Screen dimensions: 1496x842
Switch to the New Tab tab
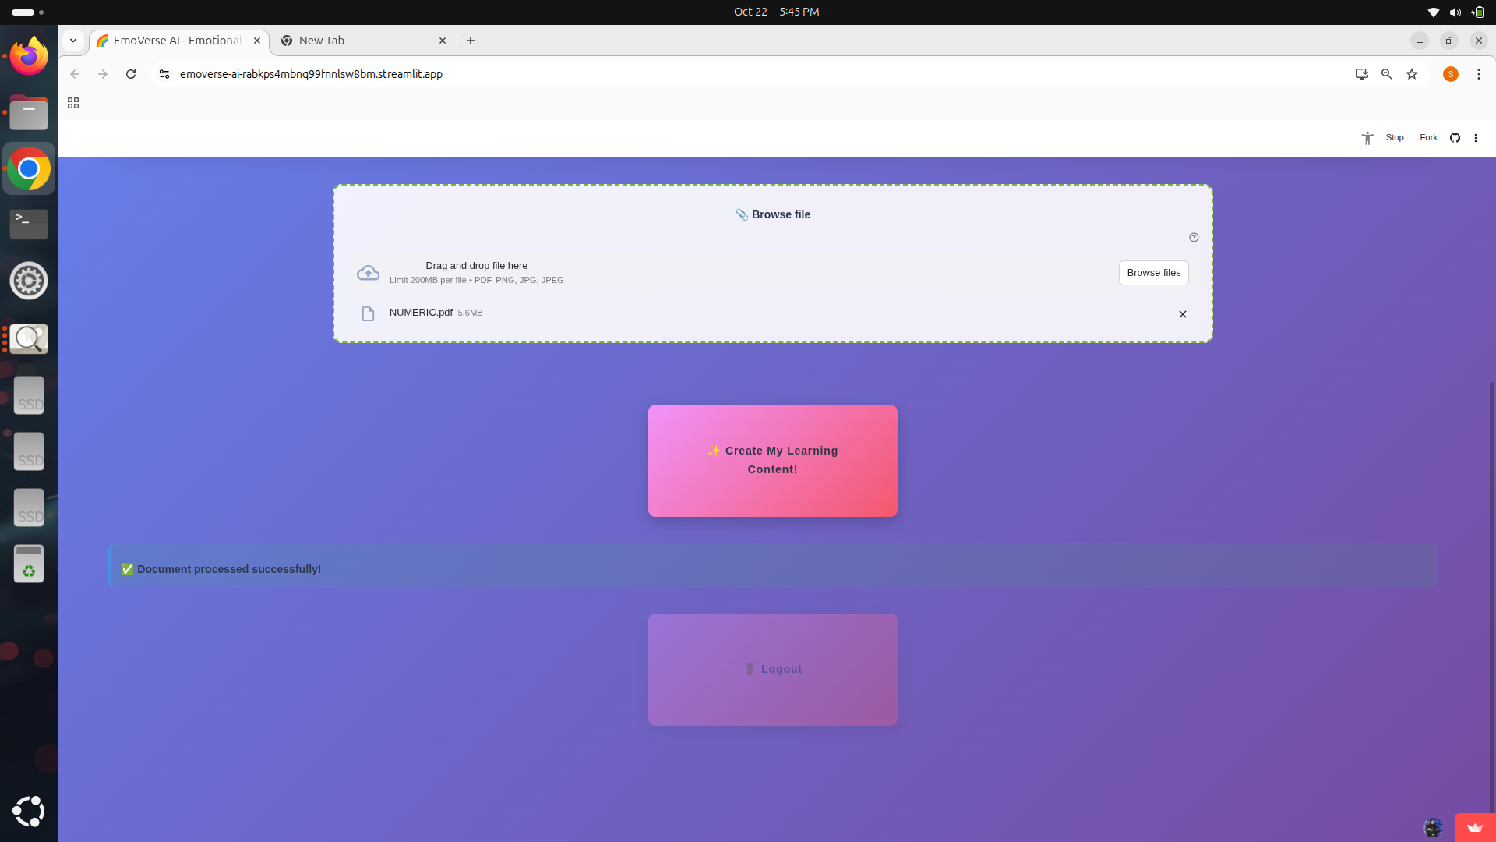click(x=358, y=41)
